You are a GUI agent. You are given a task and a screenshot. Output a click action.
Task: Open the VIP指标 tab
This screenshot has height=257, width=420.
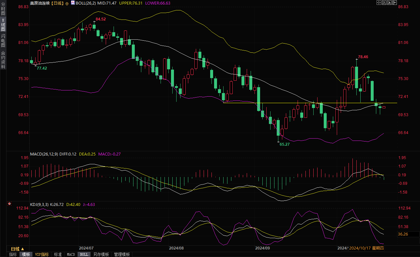(42, 254)
